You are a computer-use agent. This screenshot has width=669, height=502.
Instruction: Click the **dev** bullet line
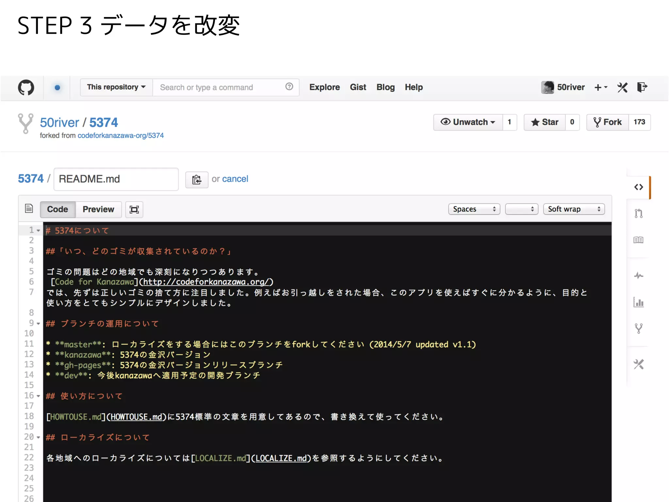coord(153,376)
